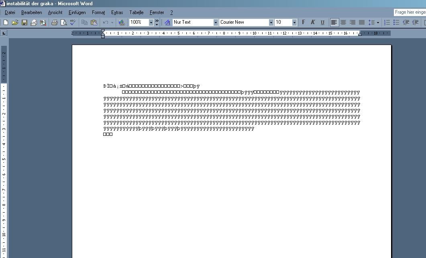Screen dimensions: 426x258
Task: Click the numbered list icon
Action: coord(387,22)
